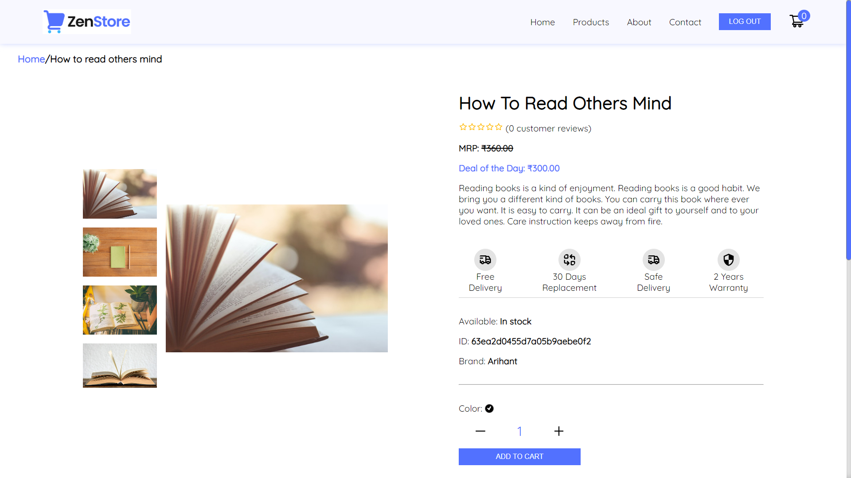Navigate to the Contact page
The image size is (851, 478).
coord(685,22)
